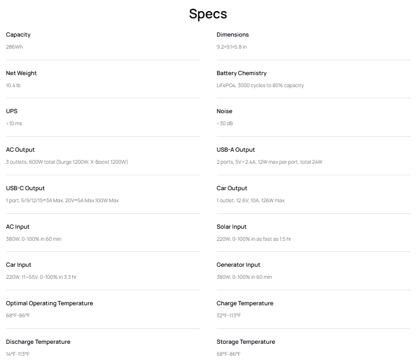Click the 3 outlets 600W total text
The image size is (417, 364).
tap(67, 162)
